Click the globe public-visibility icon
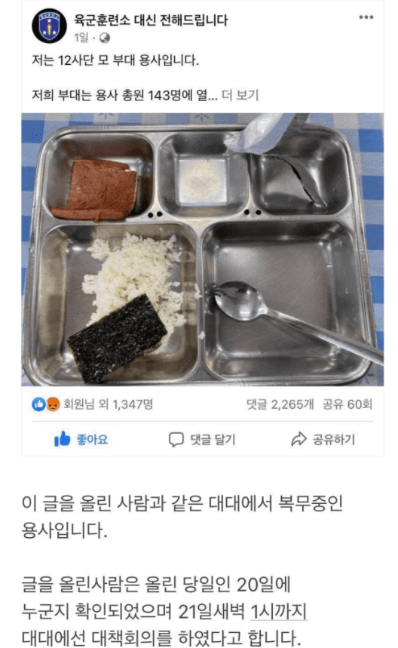This screenshot has width=398, height=648. (105, 38)
